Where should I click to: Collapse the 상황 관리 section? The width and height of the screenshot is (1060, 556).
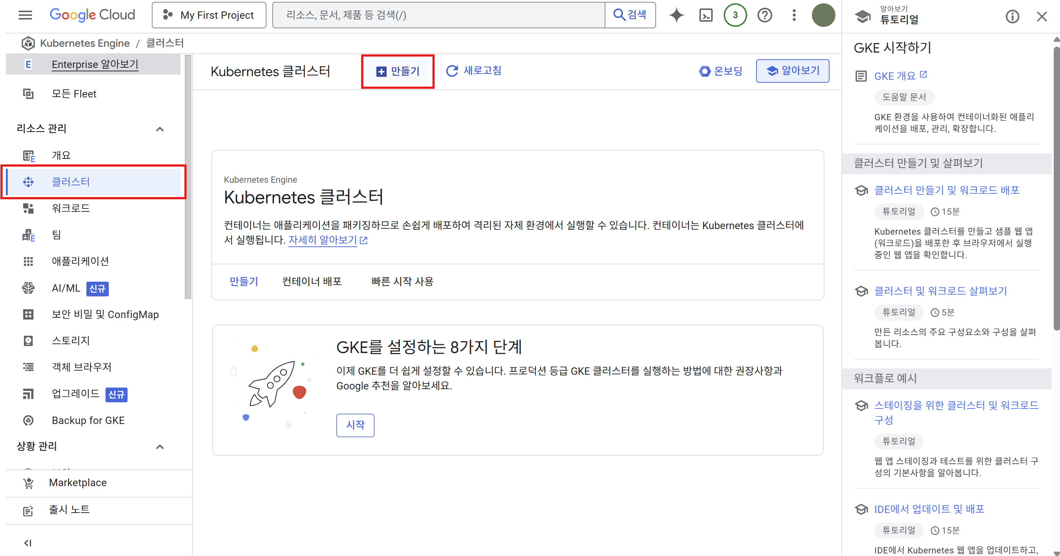point(160,446)
